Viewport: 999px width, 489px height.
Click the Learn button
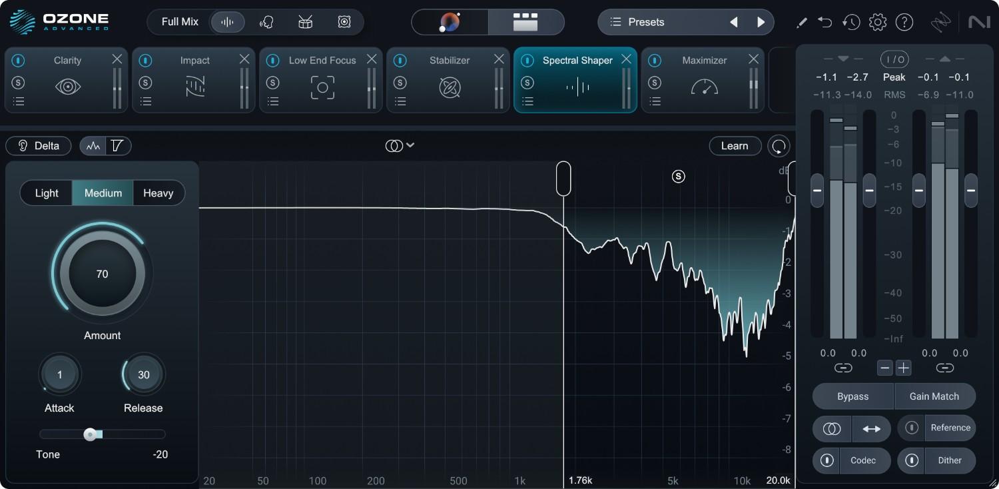[x=735, y=146]
